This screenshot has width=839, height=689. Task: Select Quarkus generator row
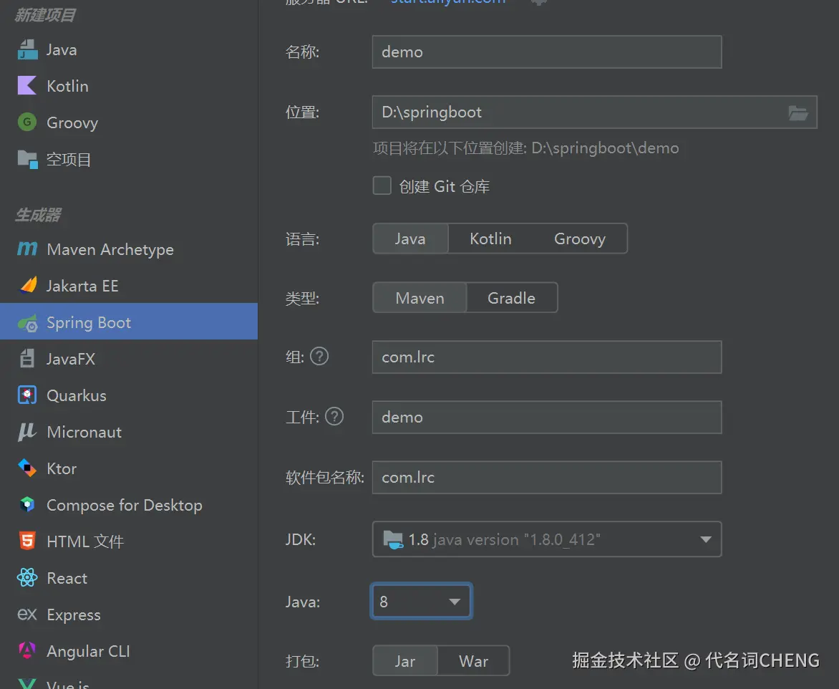[x=128, y=395]
